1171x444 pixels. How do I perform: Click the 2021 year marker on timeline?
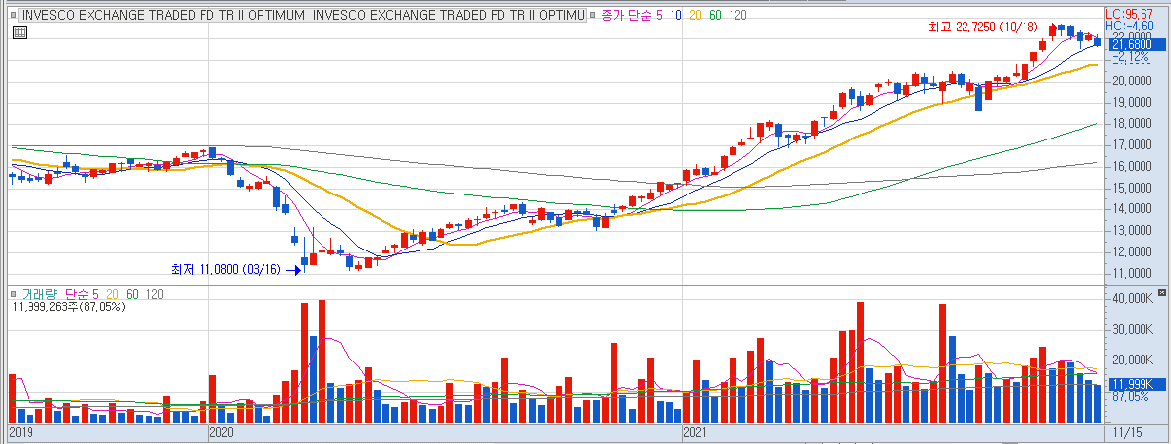coord(696,432)
